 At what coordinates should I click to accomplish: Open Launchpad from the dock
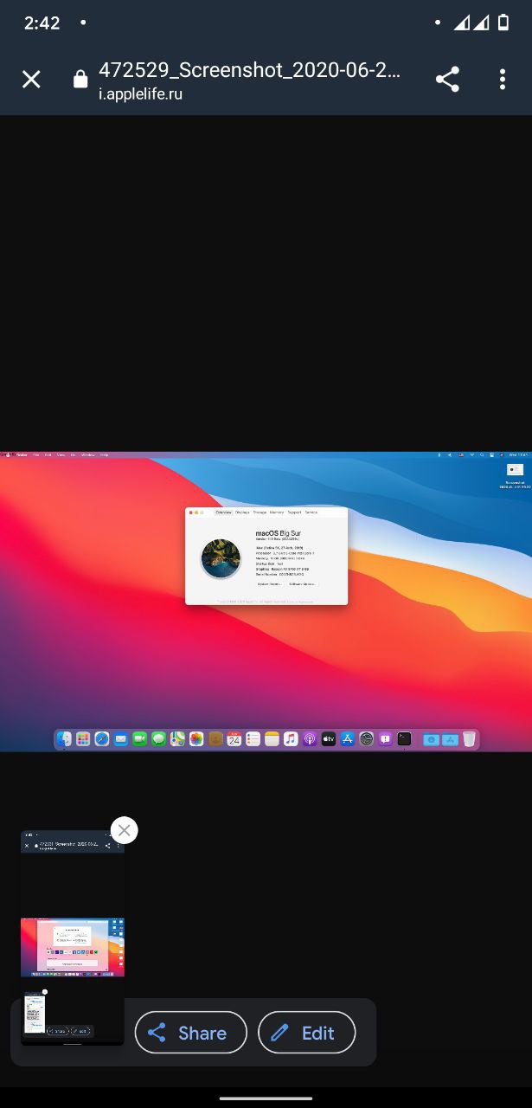click(x=83, y=739)
